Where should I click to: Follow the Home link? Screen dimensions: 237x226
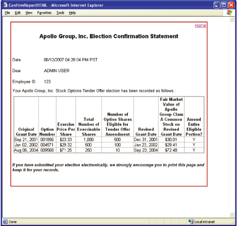point(200,25)
